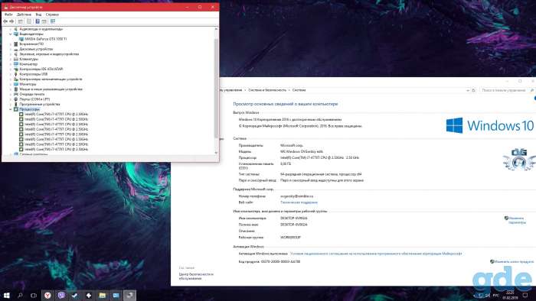Click Изменить параметры link in System window
This screenshot has width=536, height=301.
[x=517, y=220]
